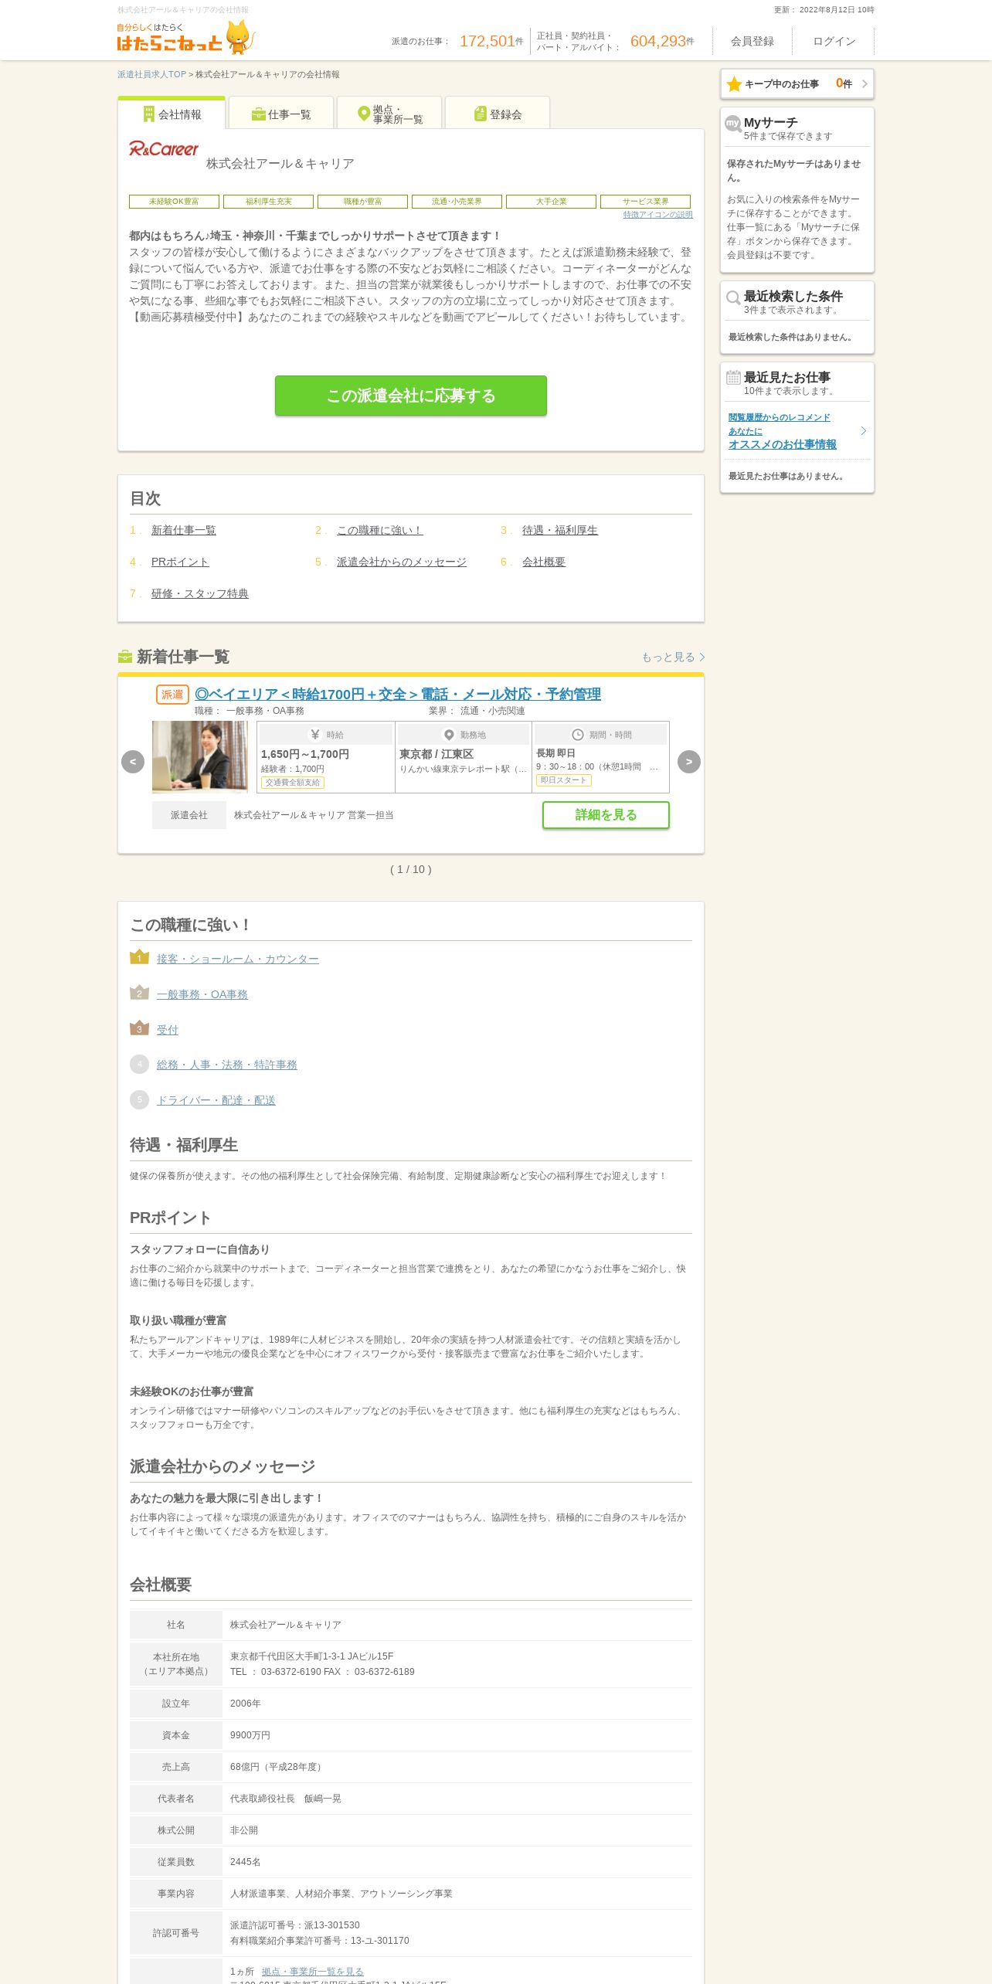Jump to 会社概要 in table of contents

[x=544, y=562]
